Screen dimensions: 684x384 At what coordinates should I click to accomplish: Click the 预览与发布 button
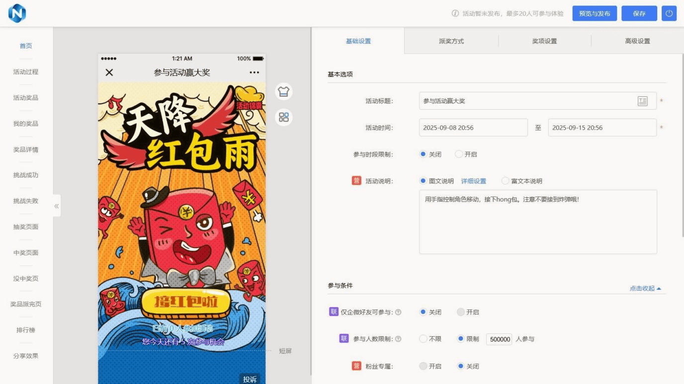point(595,13)
